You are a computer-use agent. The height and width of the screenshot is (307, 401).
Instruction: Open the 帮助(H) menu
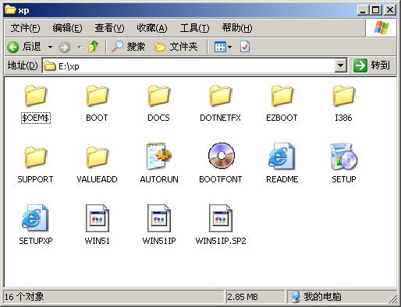[237, 28]
